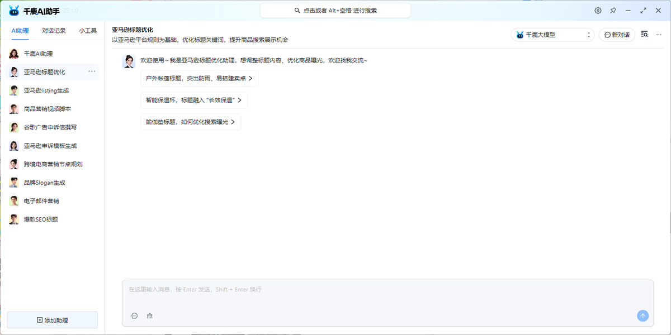Click the 添加助理 button

click(x=52, y=319)
